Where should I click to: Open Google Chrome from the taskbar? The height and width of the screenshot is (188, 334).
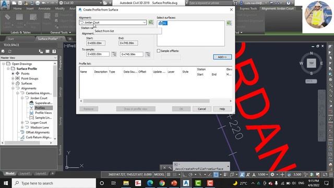point(162,183)
